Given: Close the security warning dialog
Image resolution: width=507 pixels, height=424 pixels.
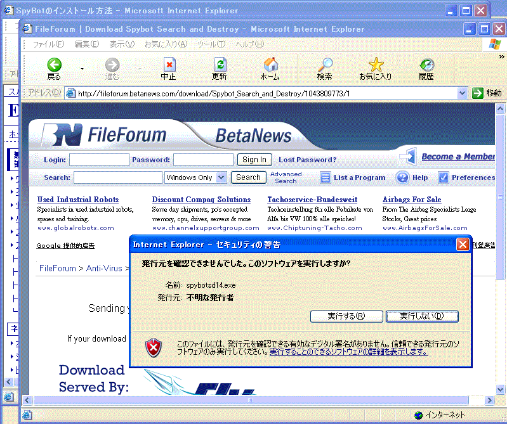Looking at the screenshot, I should pyautogui.click(x=463, y=244).
